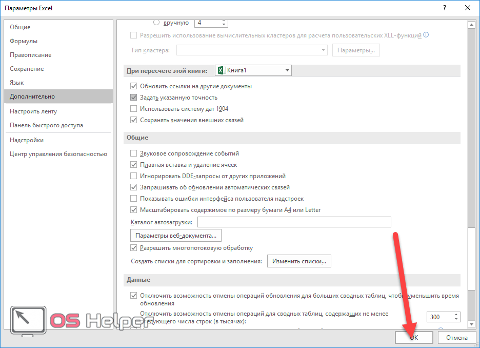
Task: Click the Изменить списки… button
Action: (x=299, y=261)
